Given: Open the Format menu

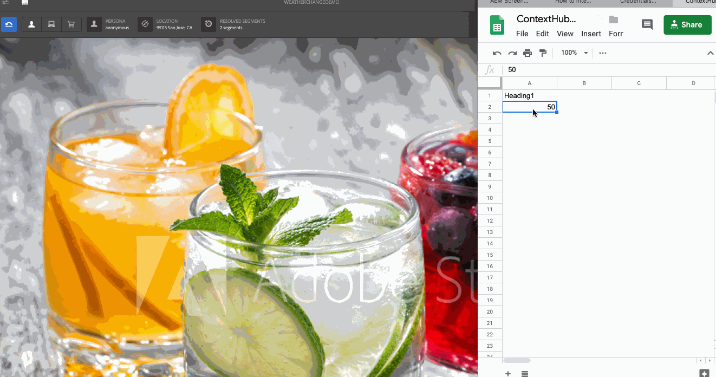Looking at the screenshot, I should tap(616, 34).
